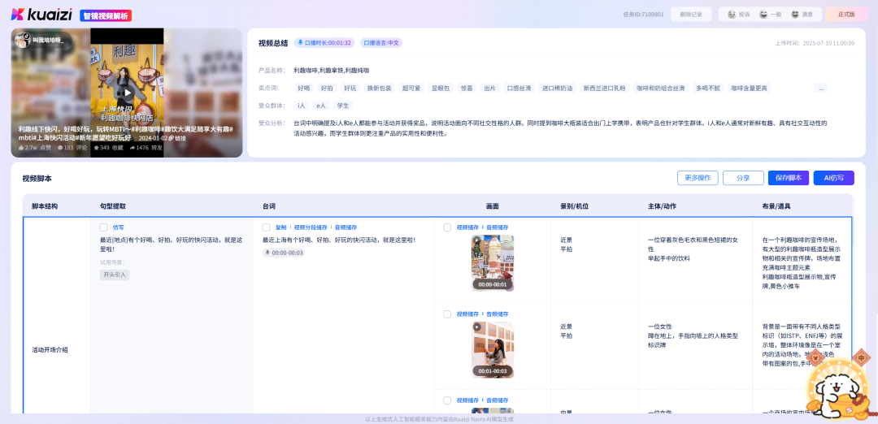878x424 pixels.
Task: Click the 开头引入 scene tag
Action: (x=115, y=275)
